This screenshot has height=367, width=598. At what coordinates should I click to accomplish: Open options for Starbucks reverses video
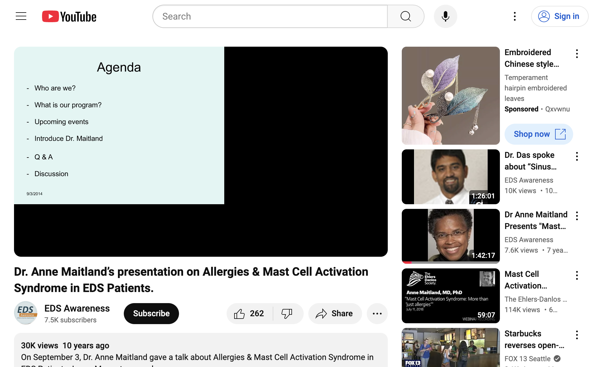577,335
